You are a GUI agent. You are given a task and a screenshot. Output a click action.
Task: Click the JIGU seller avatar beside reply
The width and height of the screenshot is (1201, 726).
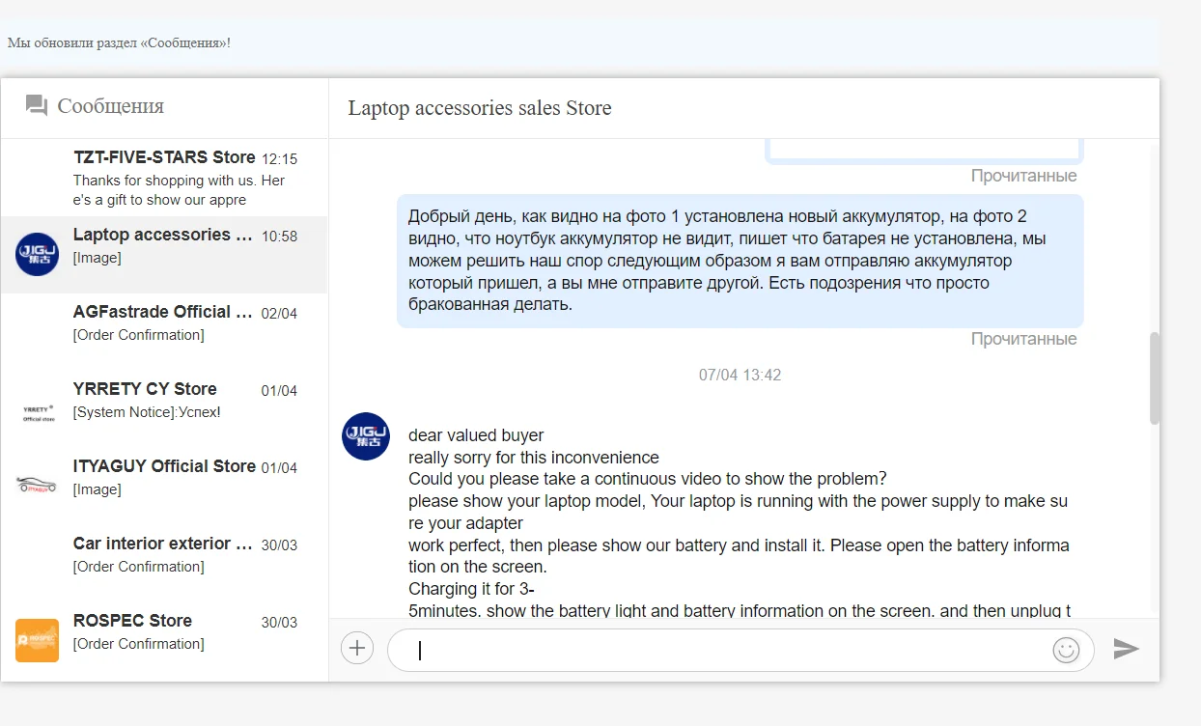366,436
